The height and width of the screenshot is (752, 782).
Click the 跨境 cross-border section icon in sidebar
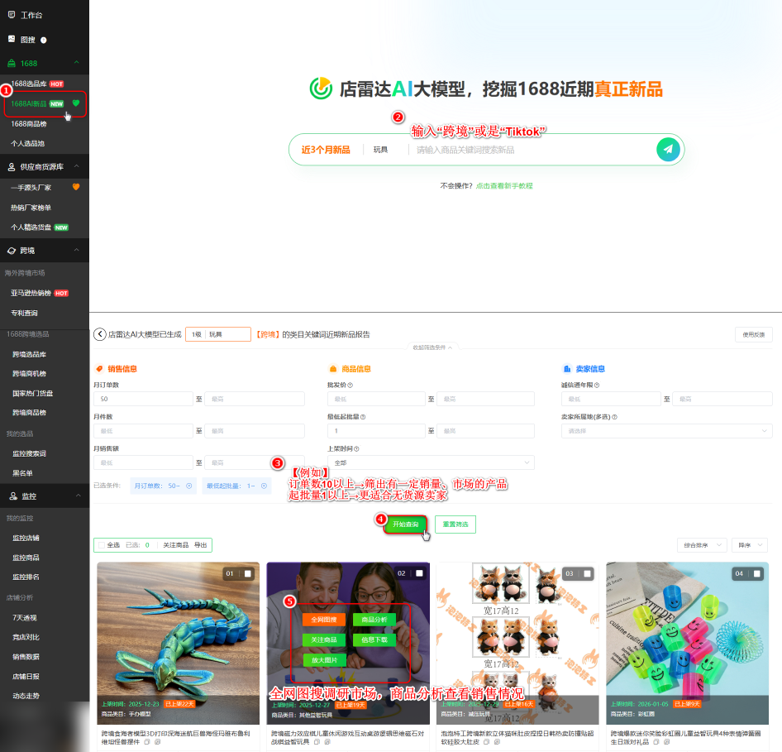[13, 250]
